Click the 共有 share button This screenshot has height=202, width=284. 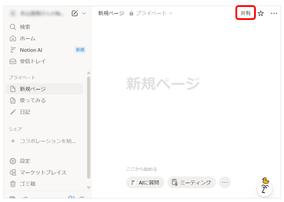(245, 13)
